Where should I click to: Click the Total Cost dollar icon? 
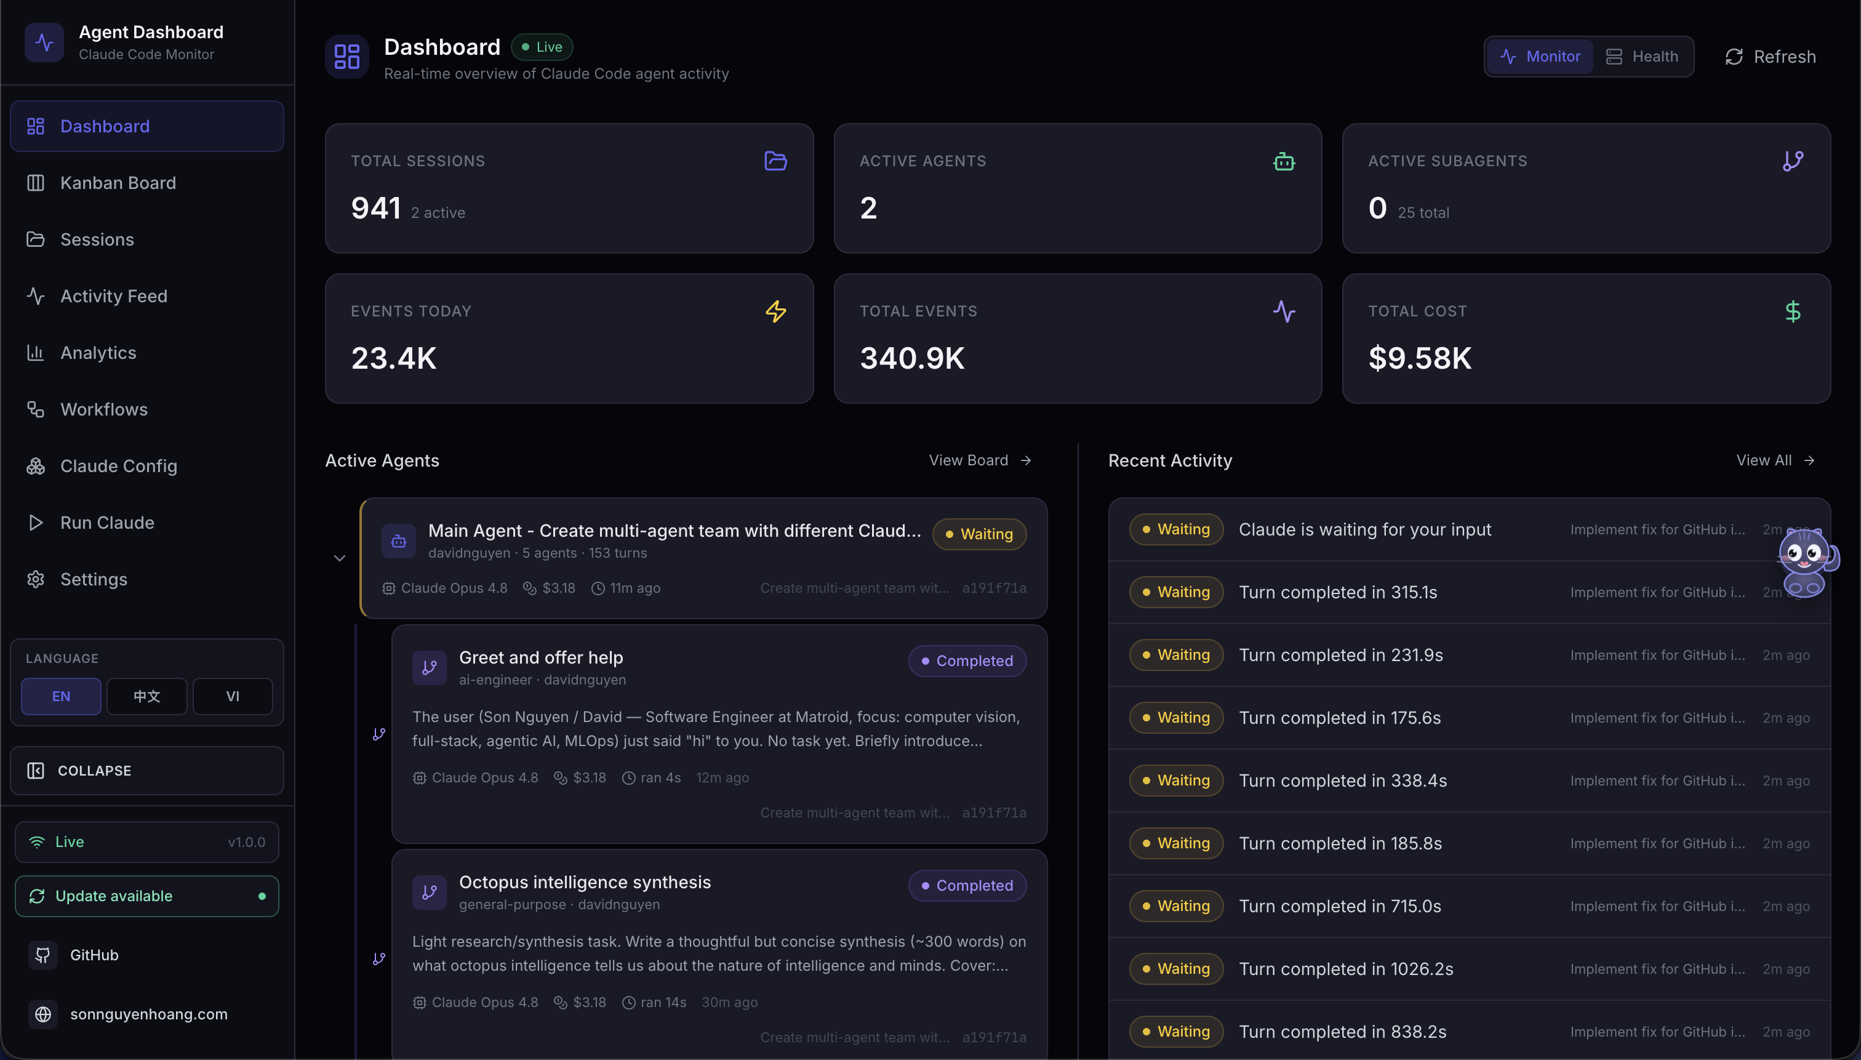1793,311
